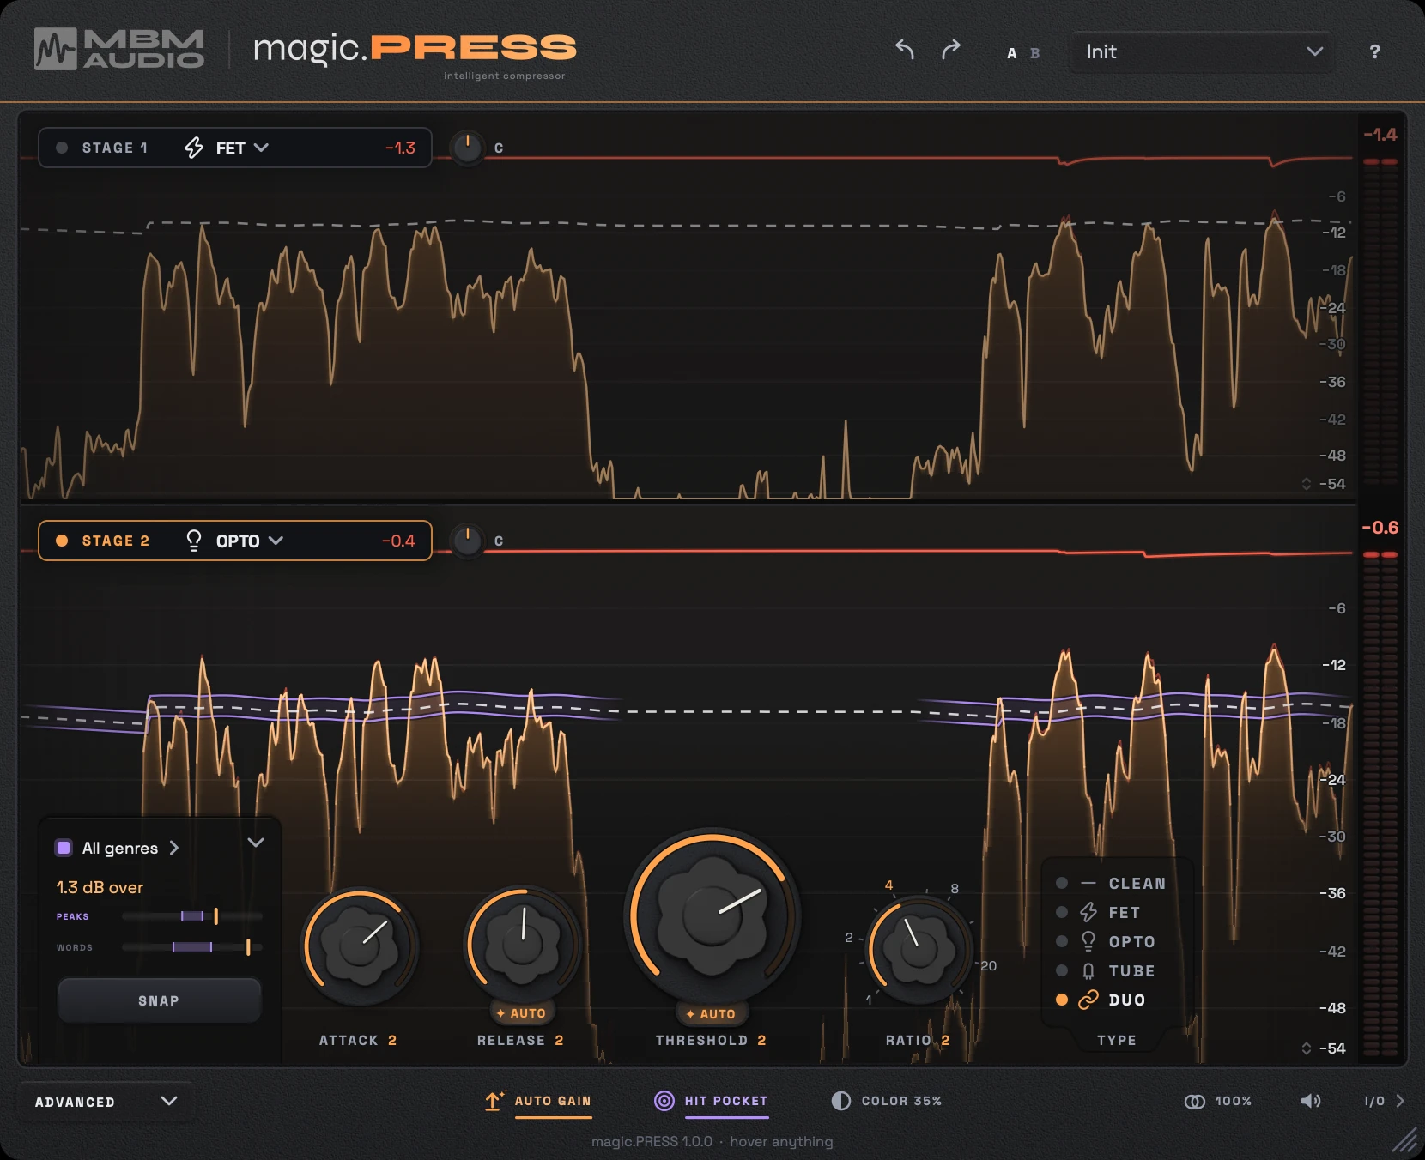Open the Init preset dropdown
Screen dimensions: 1425x1160
point(1202,52)
